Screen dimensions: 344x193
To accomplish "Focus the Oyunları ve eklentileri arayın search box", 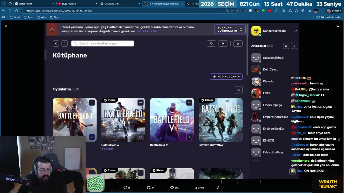I will coord(102,43).
